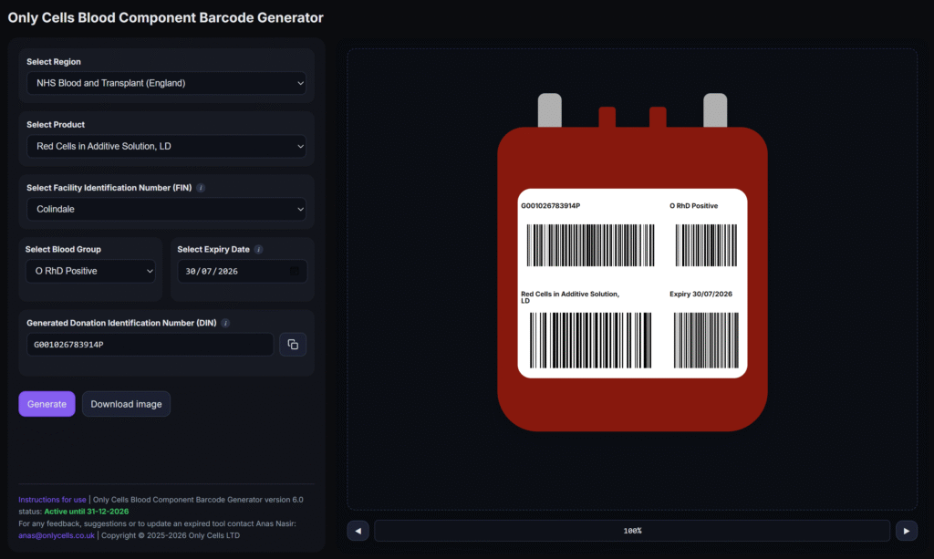Open the Blood Group dropdown
This screenshot has width=934, height=559.
[90, 271]
